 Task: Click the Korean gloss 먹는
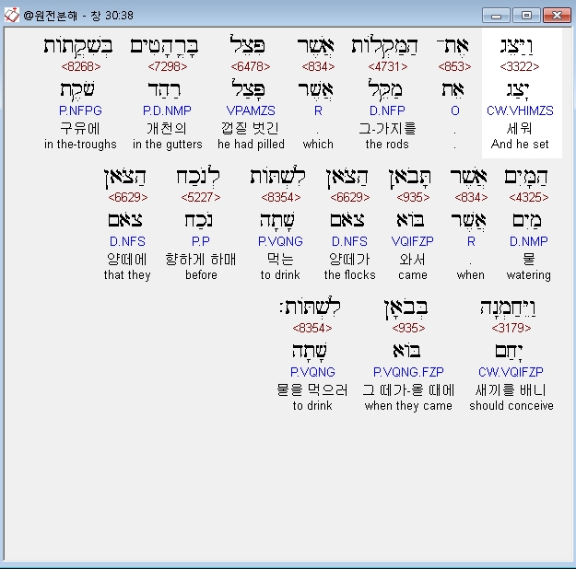[280, 259]
